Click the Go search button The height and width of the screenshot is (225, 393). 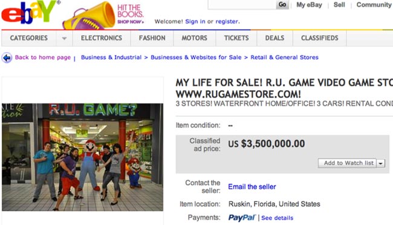[x=282, y=4]
